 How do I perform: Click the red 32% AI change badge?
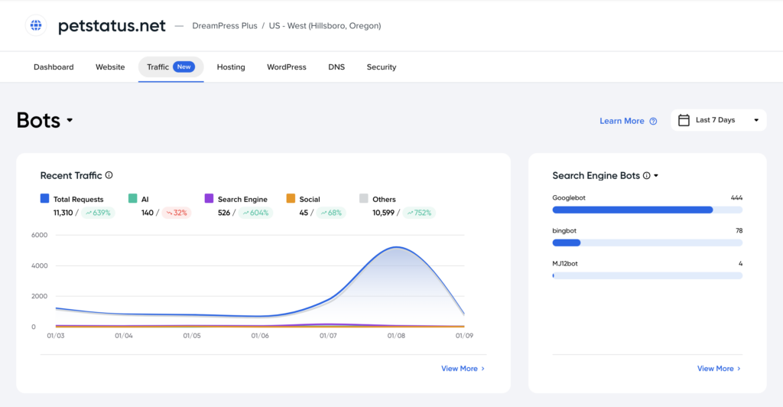[177, 213]
